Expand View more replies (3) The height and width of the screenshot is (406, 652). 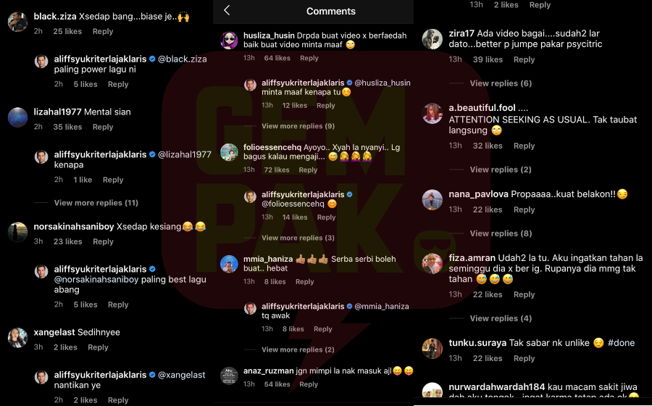[298, 238]
